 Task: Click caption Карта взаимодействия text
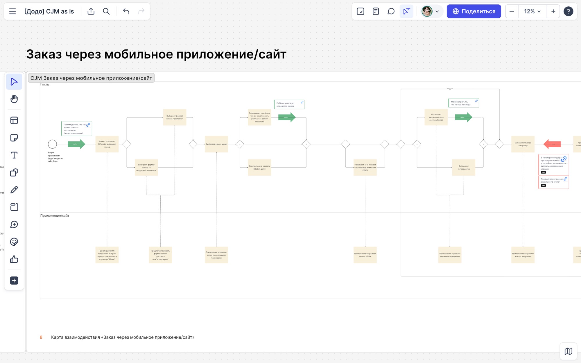123,337
